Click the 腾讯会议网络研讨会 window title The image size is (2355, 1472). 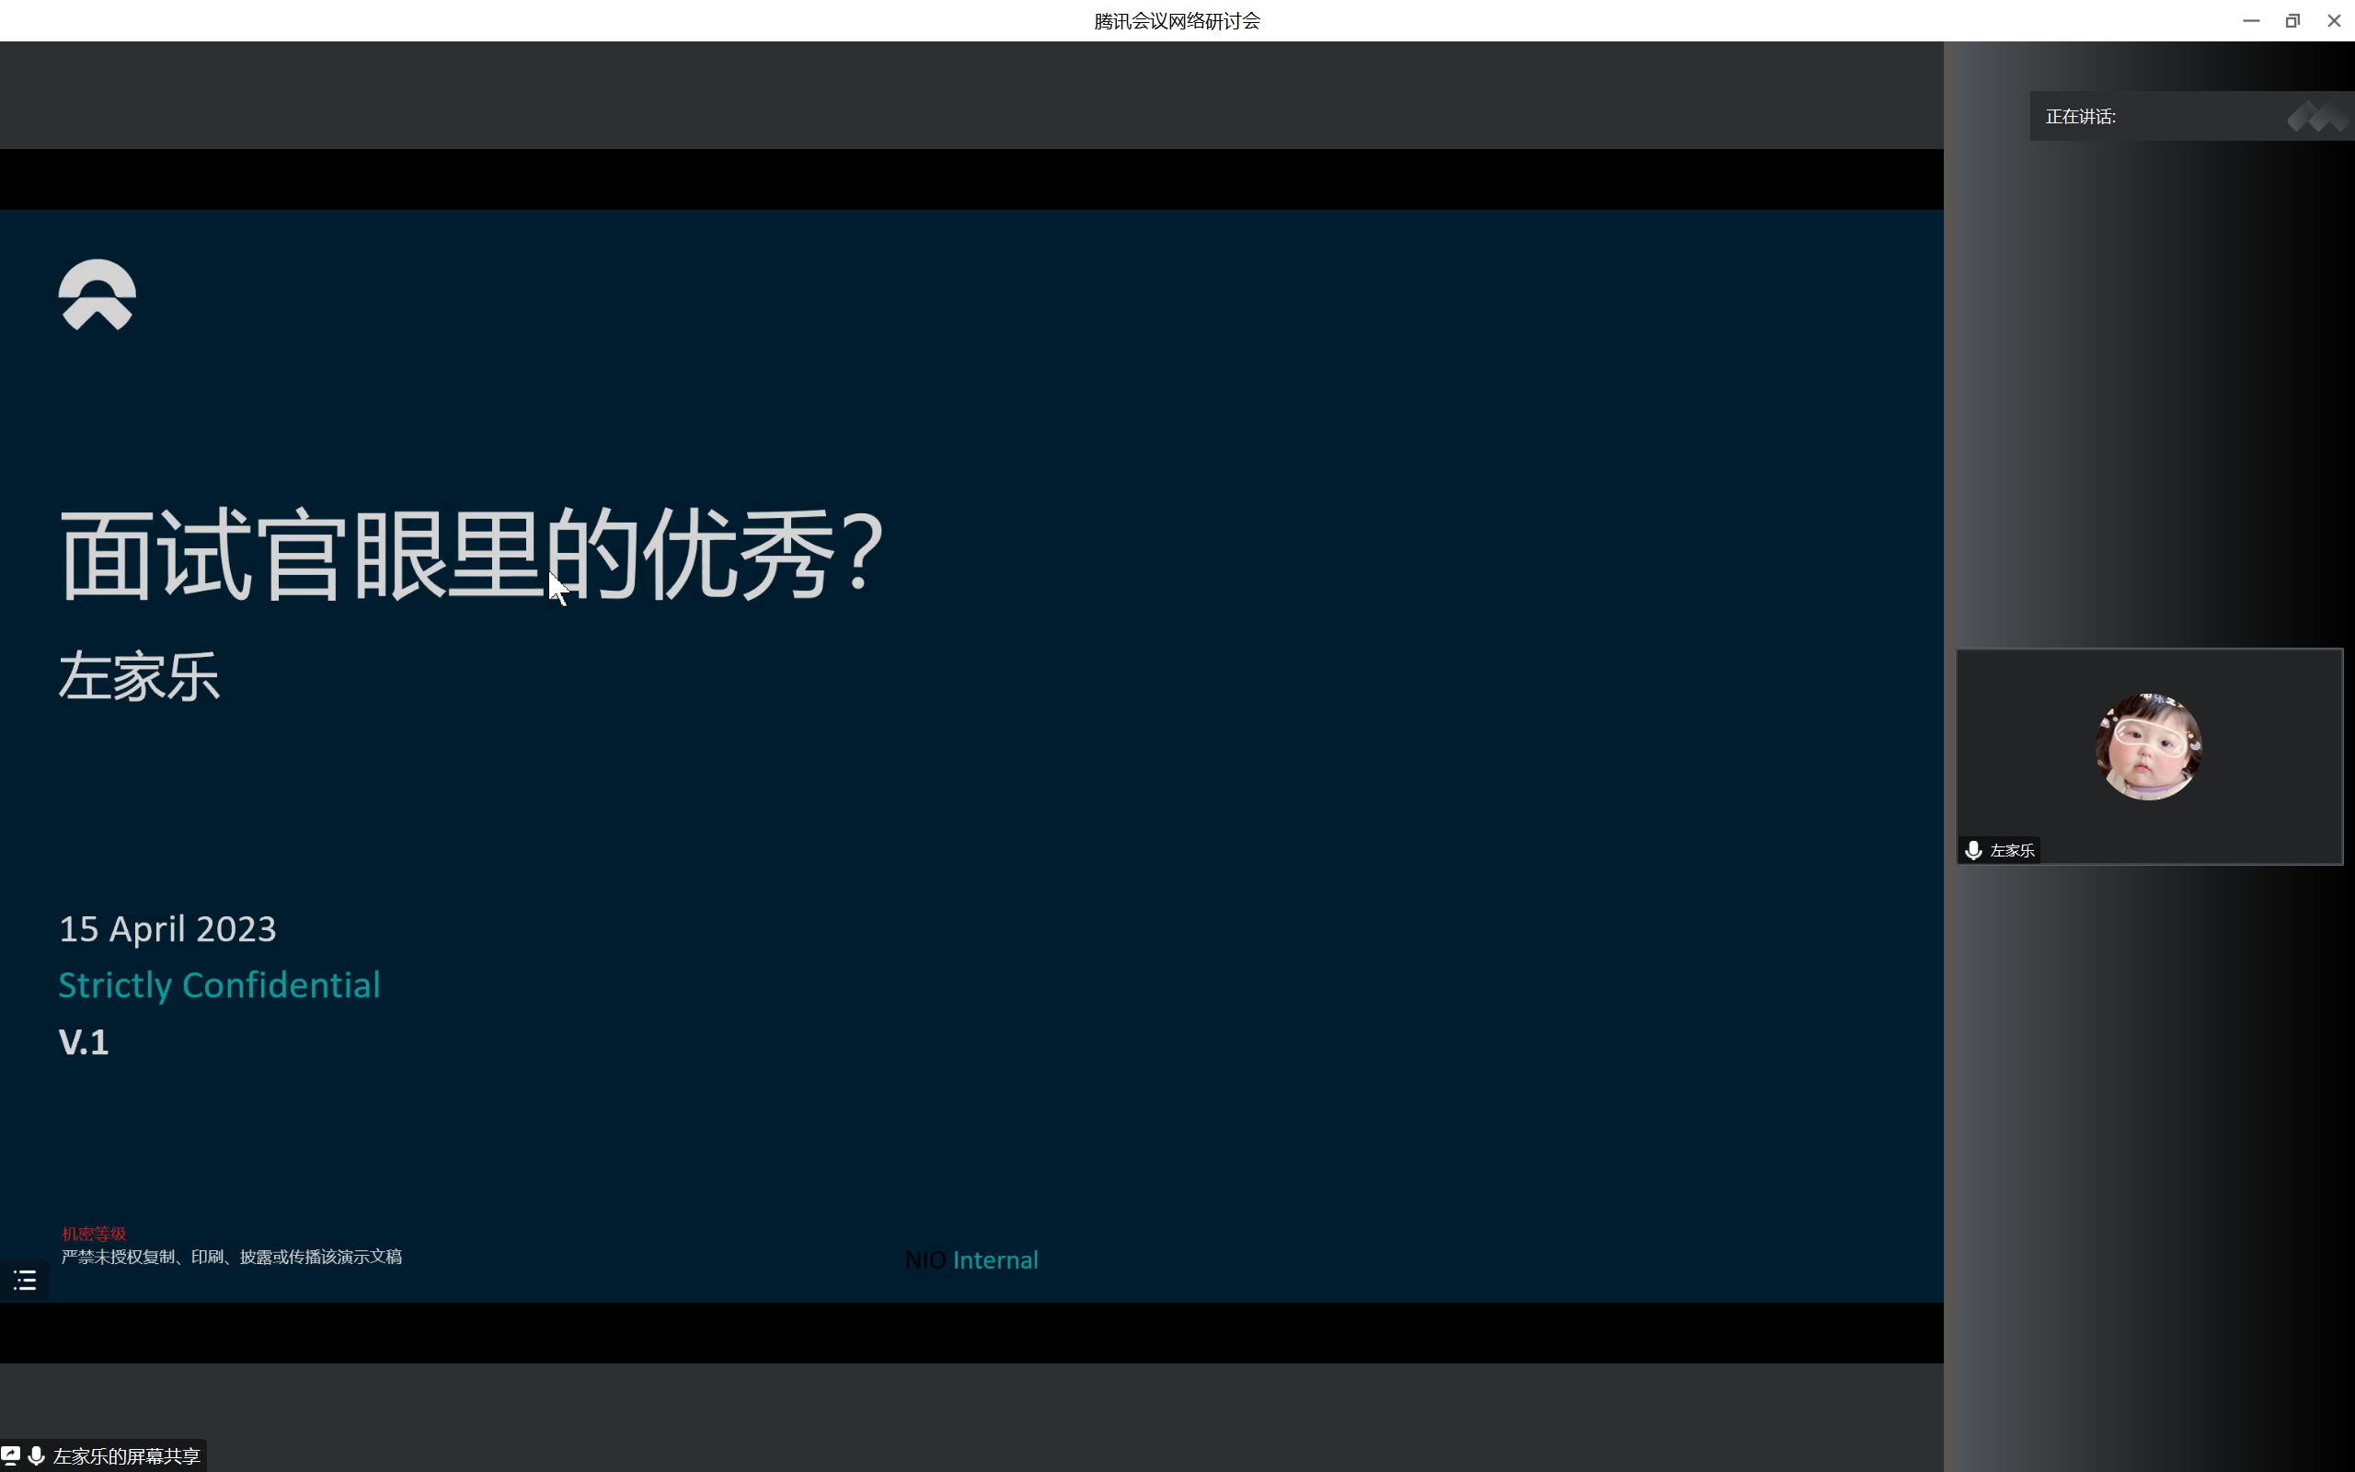[x=1177, y=20]
